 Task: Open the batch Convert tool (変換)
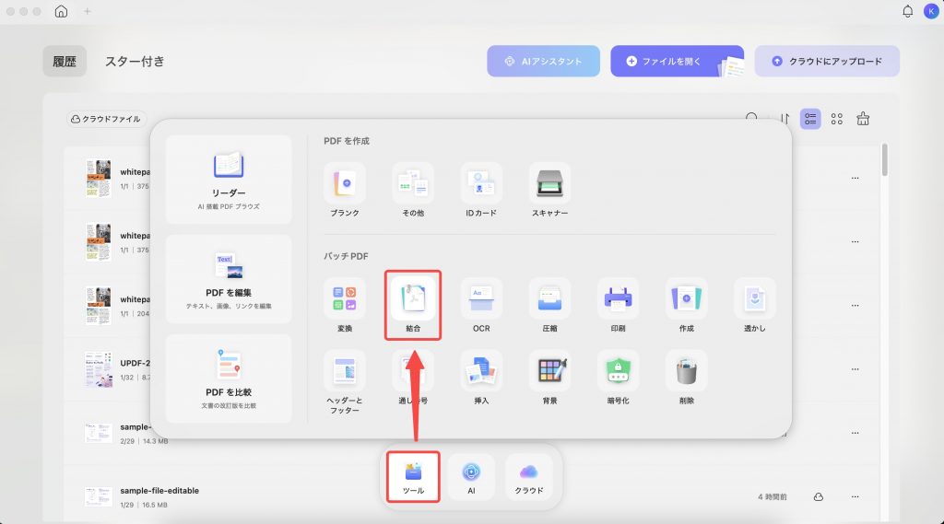(x=345, y=298)
